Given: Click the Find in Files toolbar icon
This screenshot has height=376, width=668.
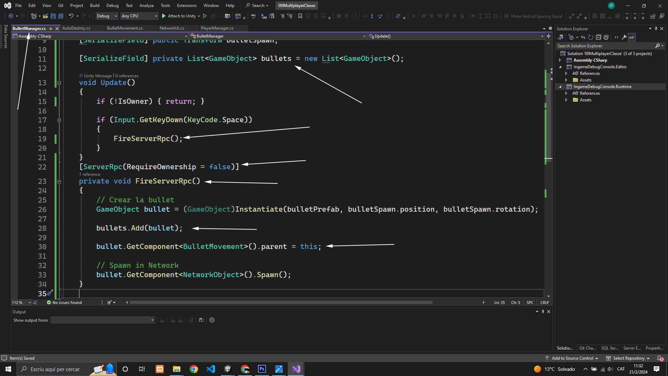Looking at the screenshot, I should click(228, 16).
